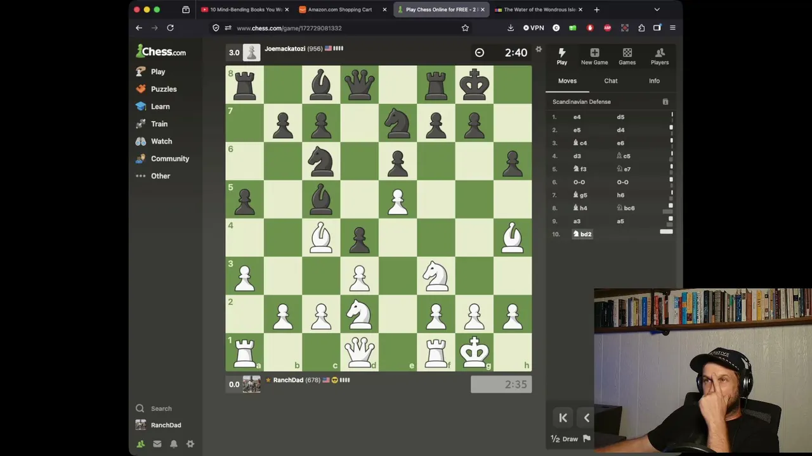Select the white queen on d1
Image resolution: width=812 pixels, height=456 pixels.
pyautogui.click(x=360, y=351)
